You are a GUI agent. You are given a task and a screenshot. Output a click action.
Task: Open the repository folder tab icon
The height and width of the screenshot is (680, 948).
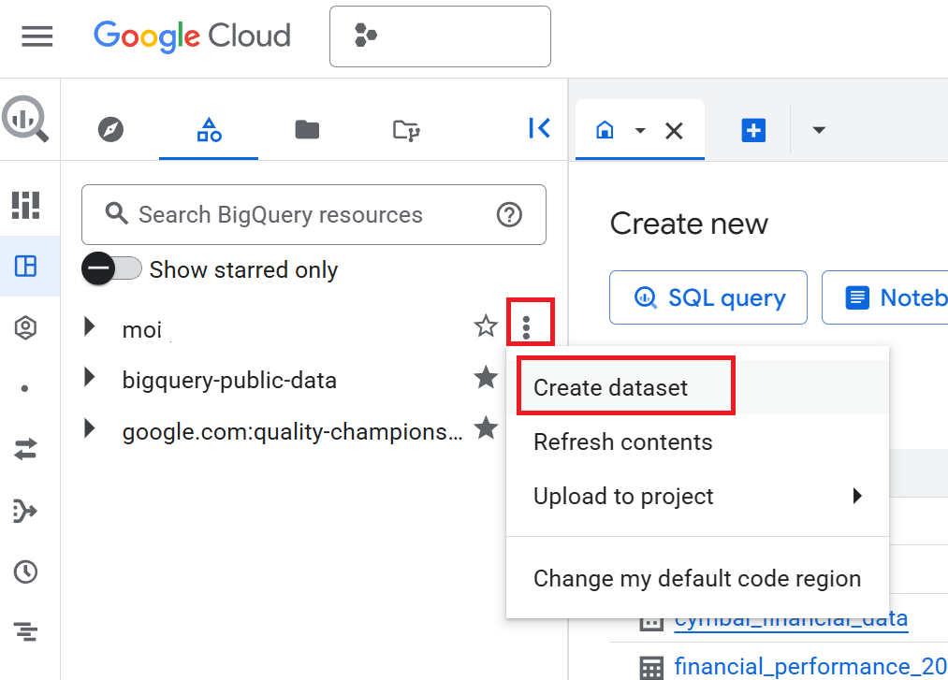[x=405, y=130]
